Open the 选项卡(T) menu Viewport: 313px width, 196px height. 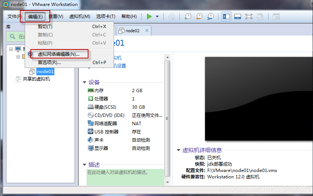point(106,16)
